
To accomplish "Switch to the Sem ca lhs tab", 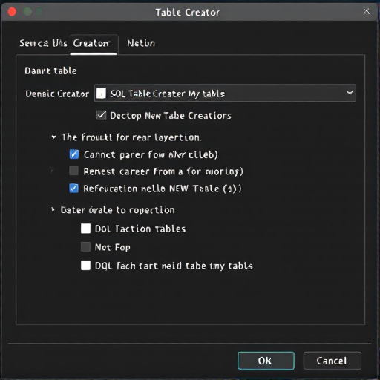I will (43, 43).
